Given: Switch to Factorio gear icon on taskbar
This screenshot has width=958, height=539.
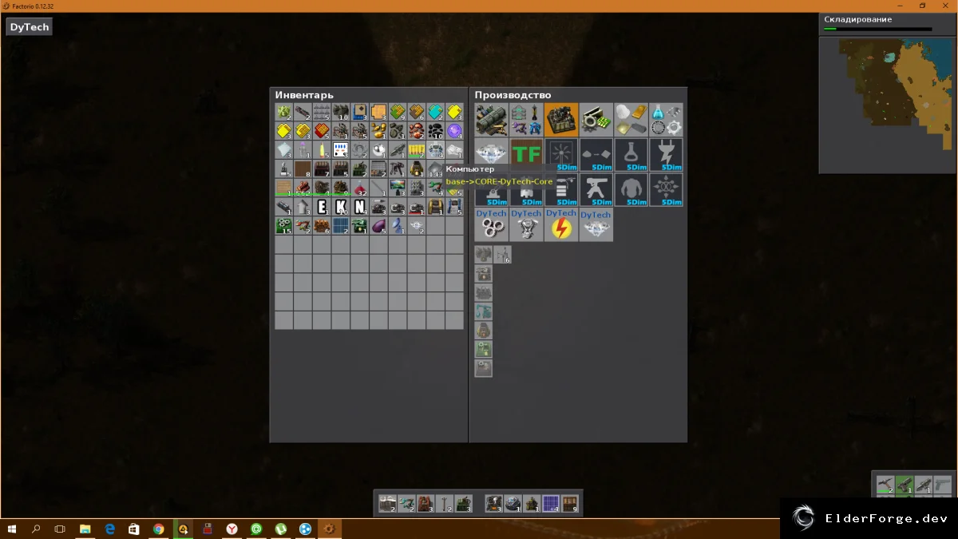Looking at the screenshot, I should click(329, 529).
